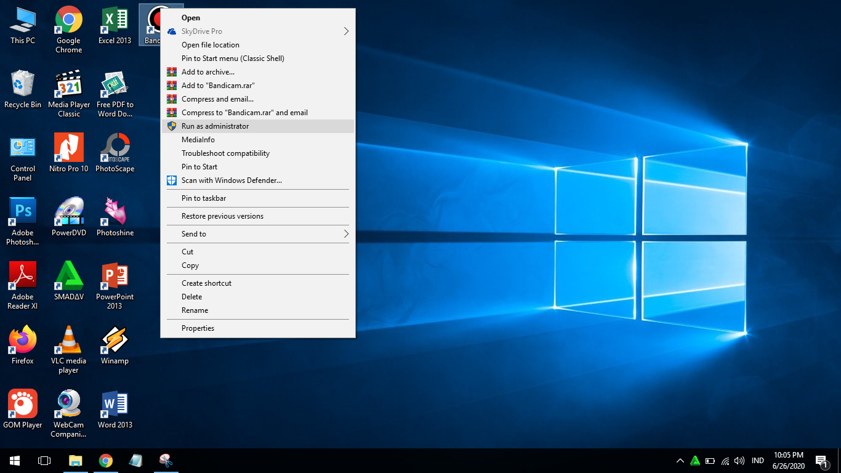Image resolution: width=841 pixels, height=473 pixels.
Task: Choose Open in the context menu
Action: [258, 18]
